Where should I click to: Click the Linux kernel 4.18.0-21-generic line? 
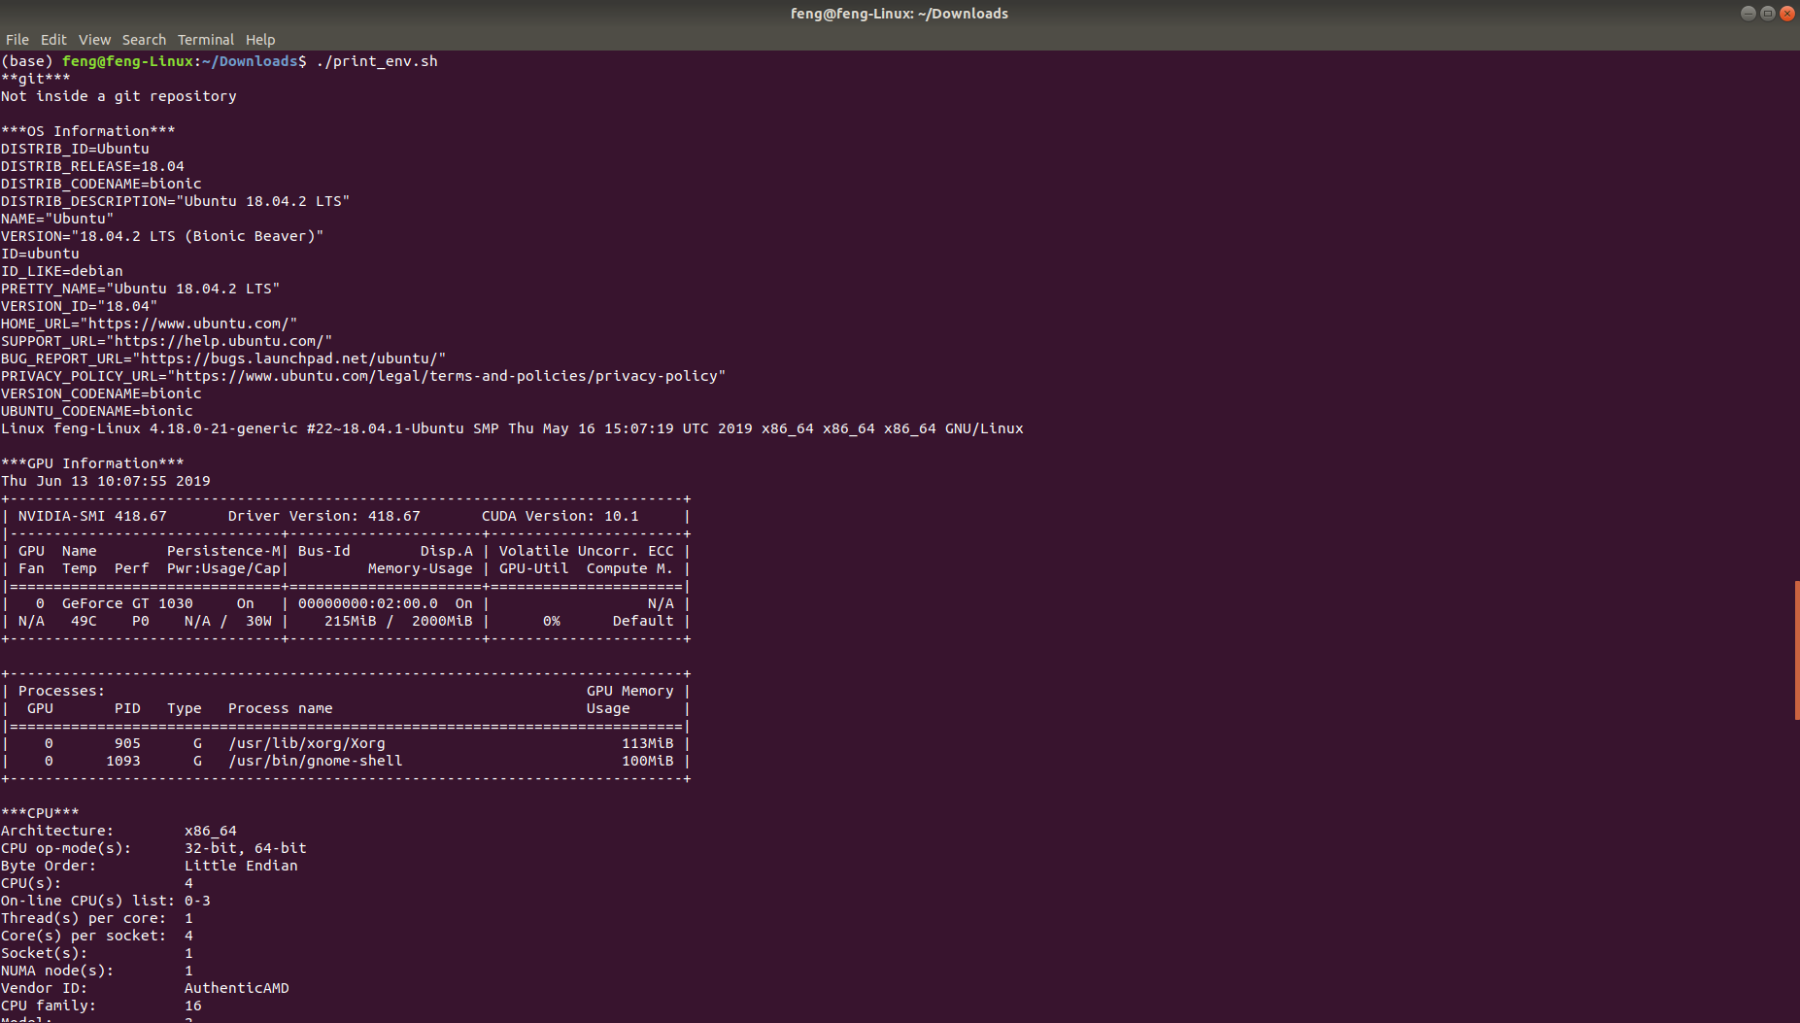(x=512, y=428)
